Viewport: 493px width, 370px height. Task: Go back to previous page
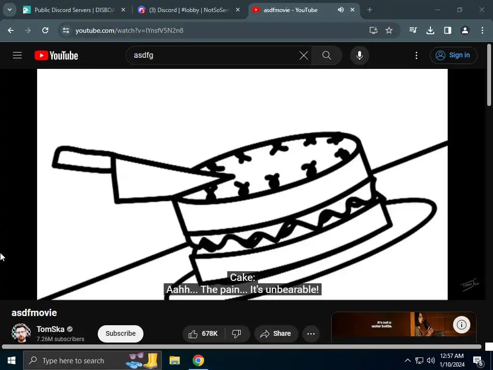point(11,30)
